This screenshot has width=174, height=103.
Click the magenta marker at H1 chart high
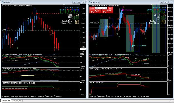coord(123,10)
